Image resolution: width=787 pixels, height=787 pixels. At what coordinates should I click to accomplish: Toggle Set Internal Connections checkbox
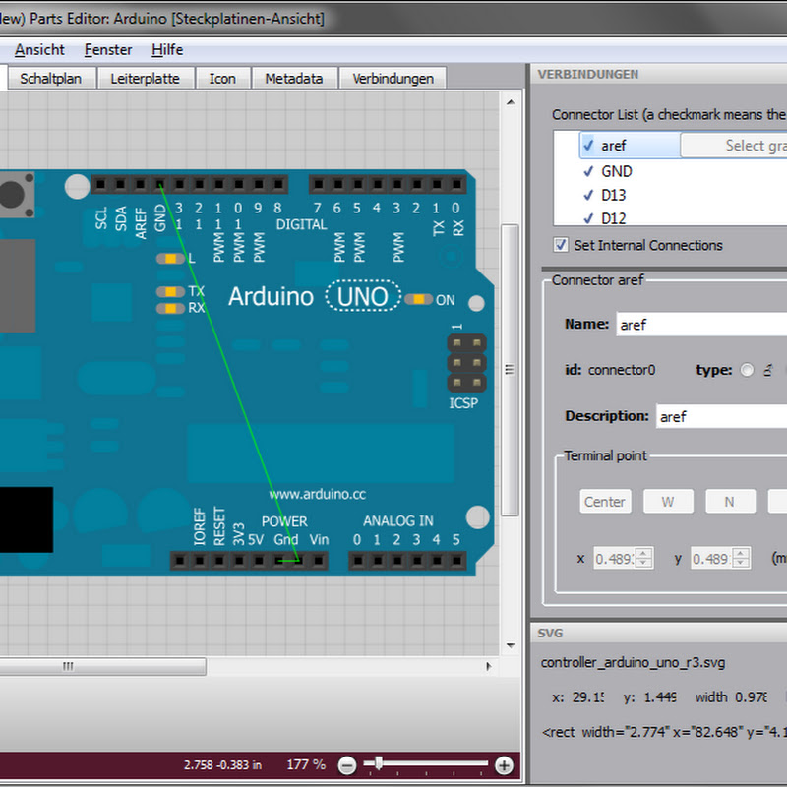(x=561, y=245)
